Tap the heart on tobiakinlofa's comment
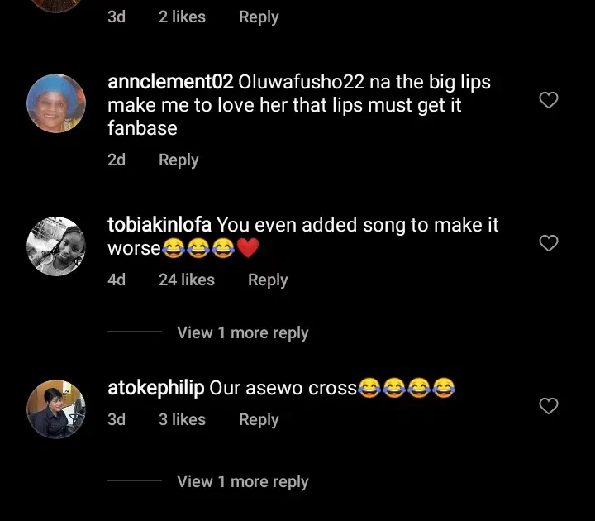 [549, 243]
